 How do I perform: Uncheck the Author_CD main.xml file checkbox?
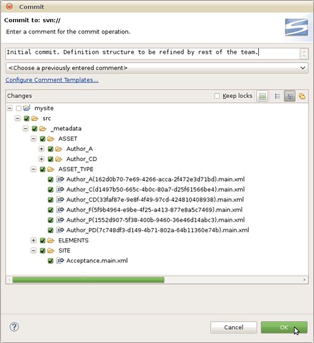(x=51, y=200)
